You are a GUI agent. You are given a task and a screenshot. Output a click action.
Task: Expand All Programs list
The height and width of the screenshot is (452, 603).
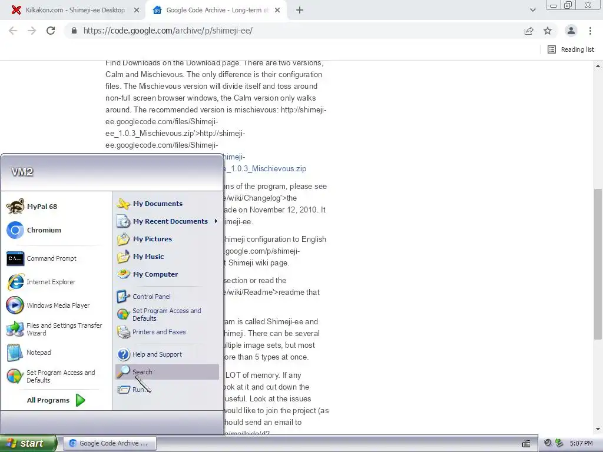[56, 400]
